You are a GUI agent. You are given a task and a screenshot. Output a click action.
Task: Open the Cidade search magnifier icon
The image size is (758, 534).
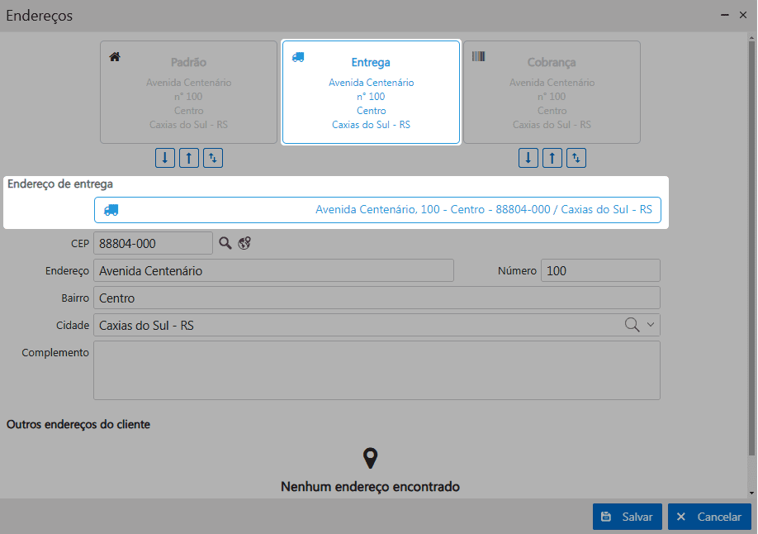632,325
